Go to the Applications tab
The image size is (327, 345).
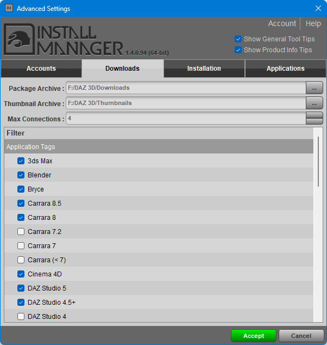pyautogui.click(x=285, y=69)
